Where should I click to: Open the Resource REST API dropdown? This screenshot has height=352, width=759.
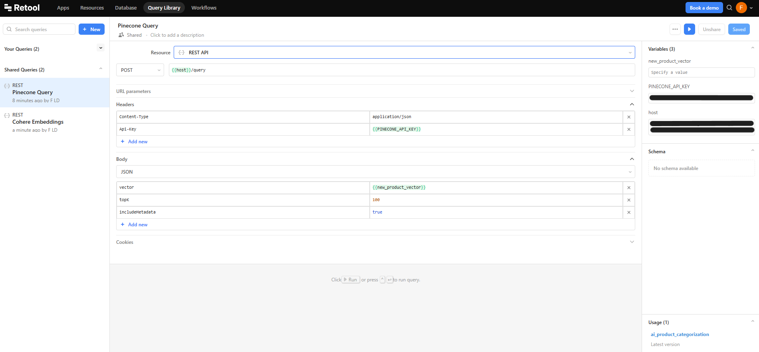(404, 52)
